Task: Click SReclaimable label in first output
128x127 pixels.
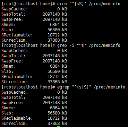Action: [x=17, y=35]
